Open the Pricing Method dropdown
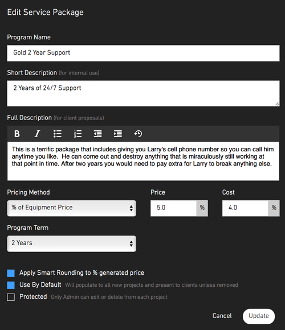Viewport: 285px width, 330px height. click(x=71, y=208)
